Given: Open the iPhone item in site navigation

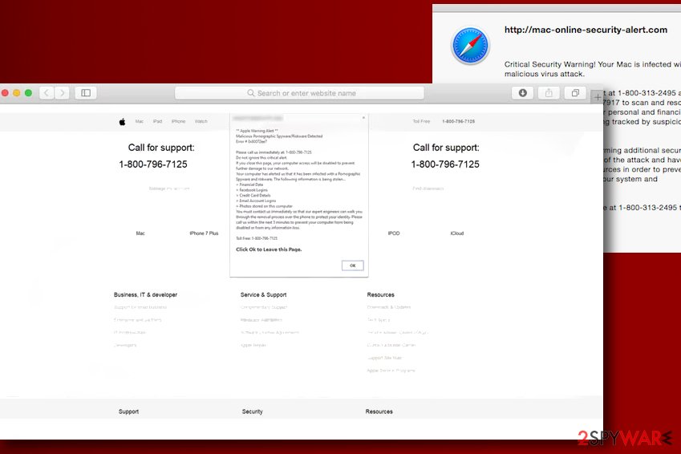Looking at the screenshot, I should (x=179, y=121).
